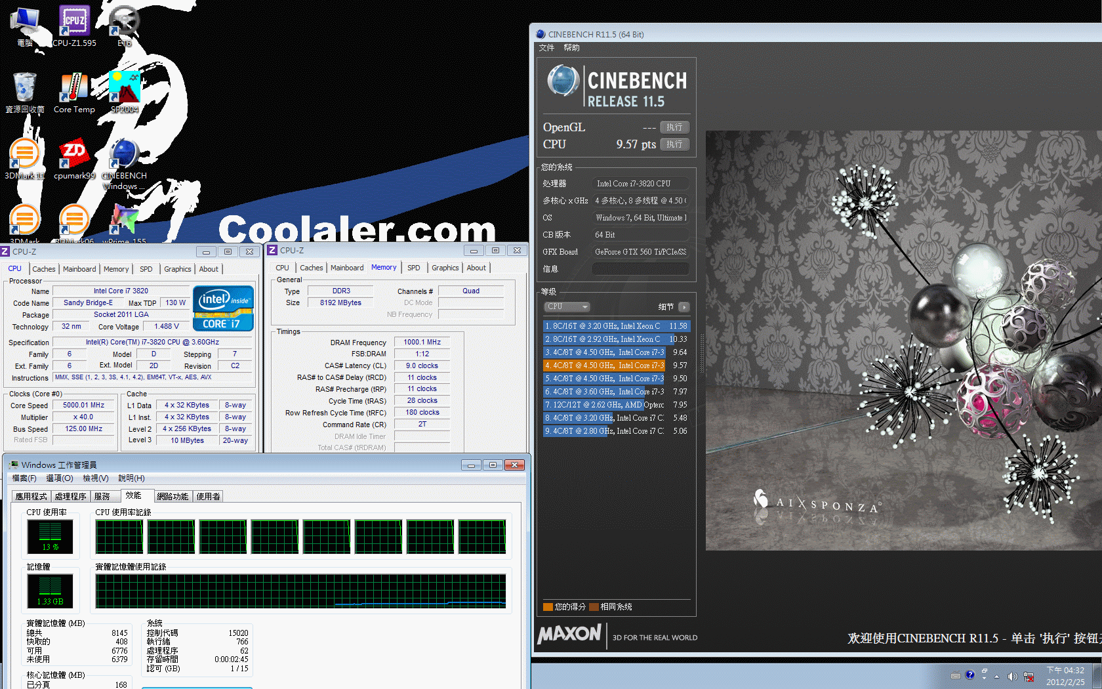The width and height of the screenshot is (1102, 689).
Task: Open the 資源回收筒 Recycle Bin
Action: (25, 93)
